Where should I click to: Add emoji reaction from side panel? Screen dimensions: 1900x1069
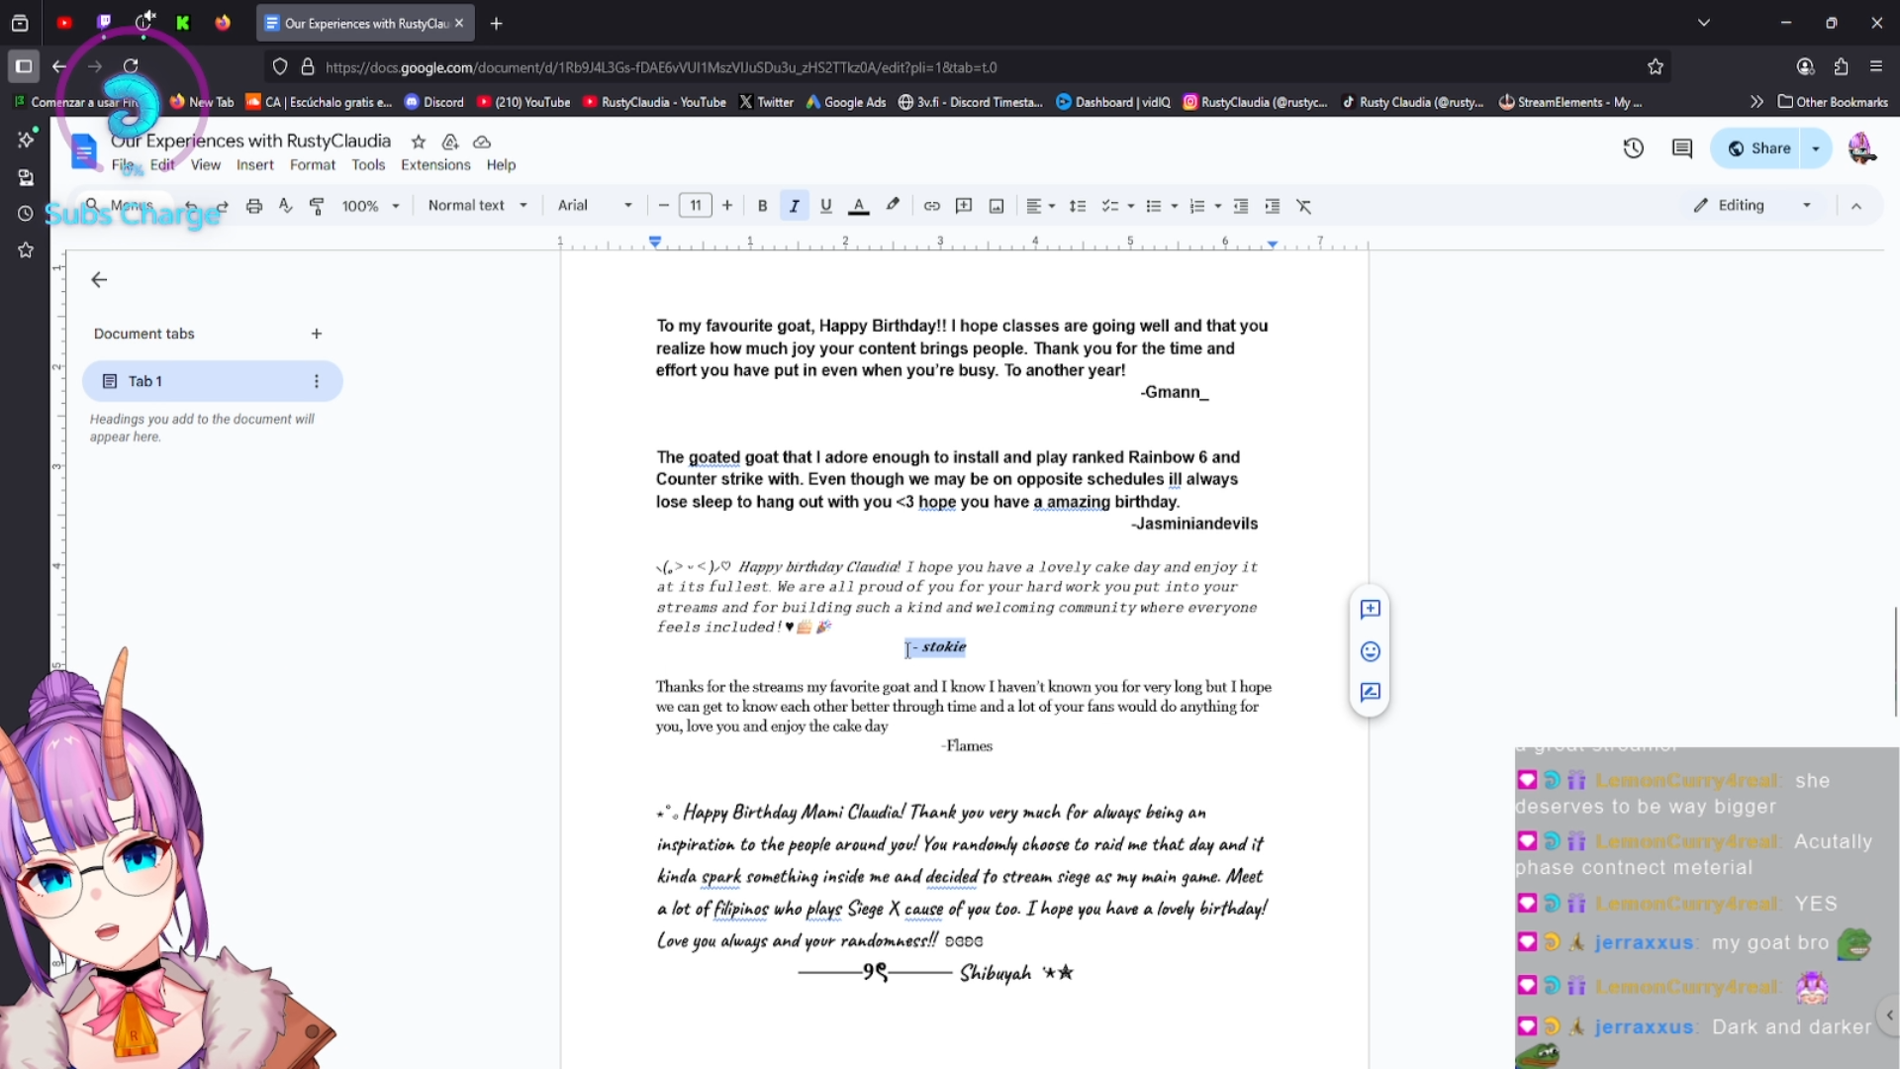coord(1370,651)
